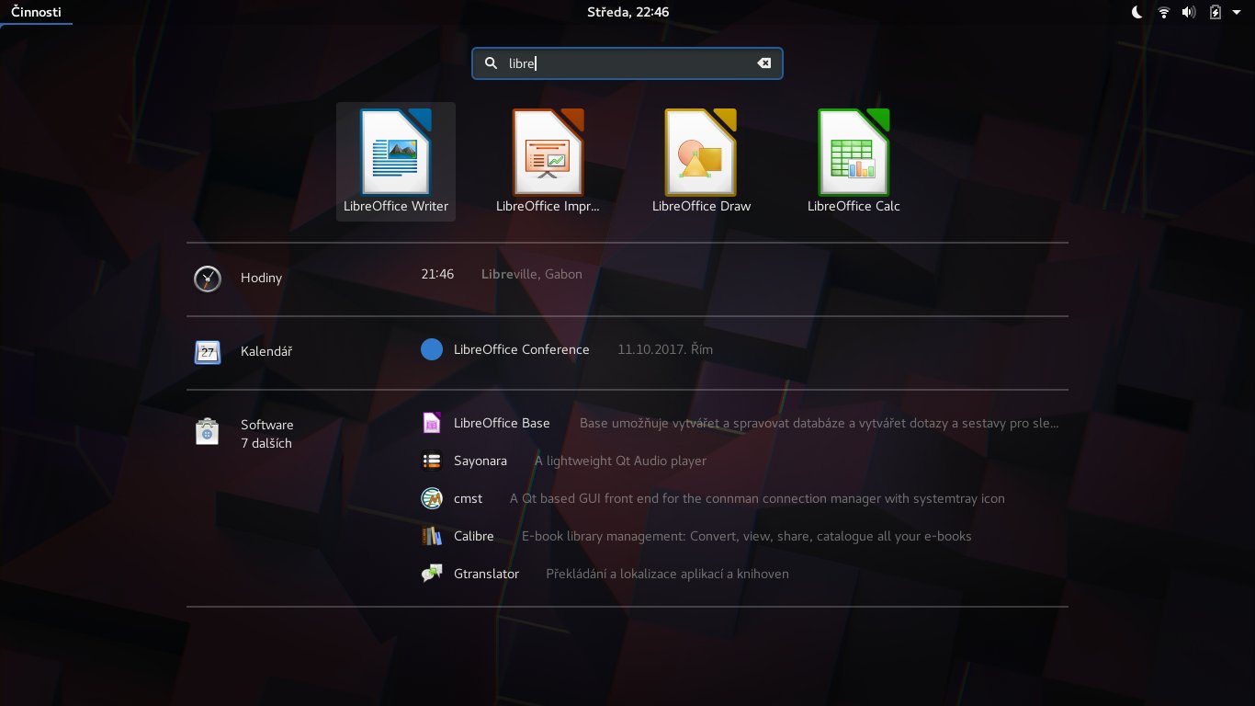Click LibreOffice Calc label text

(854, 206)
